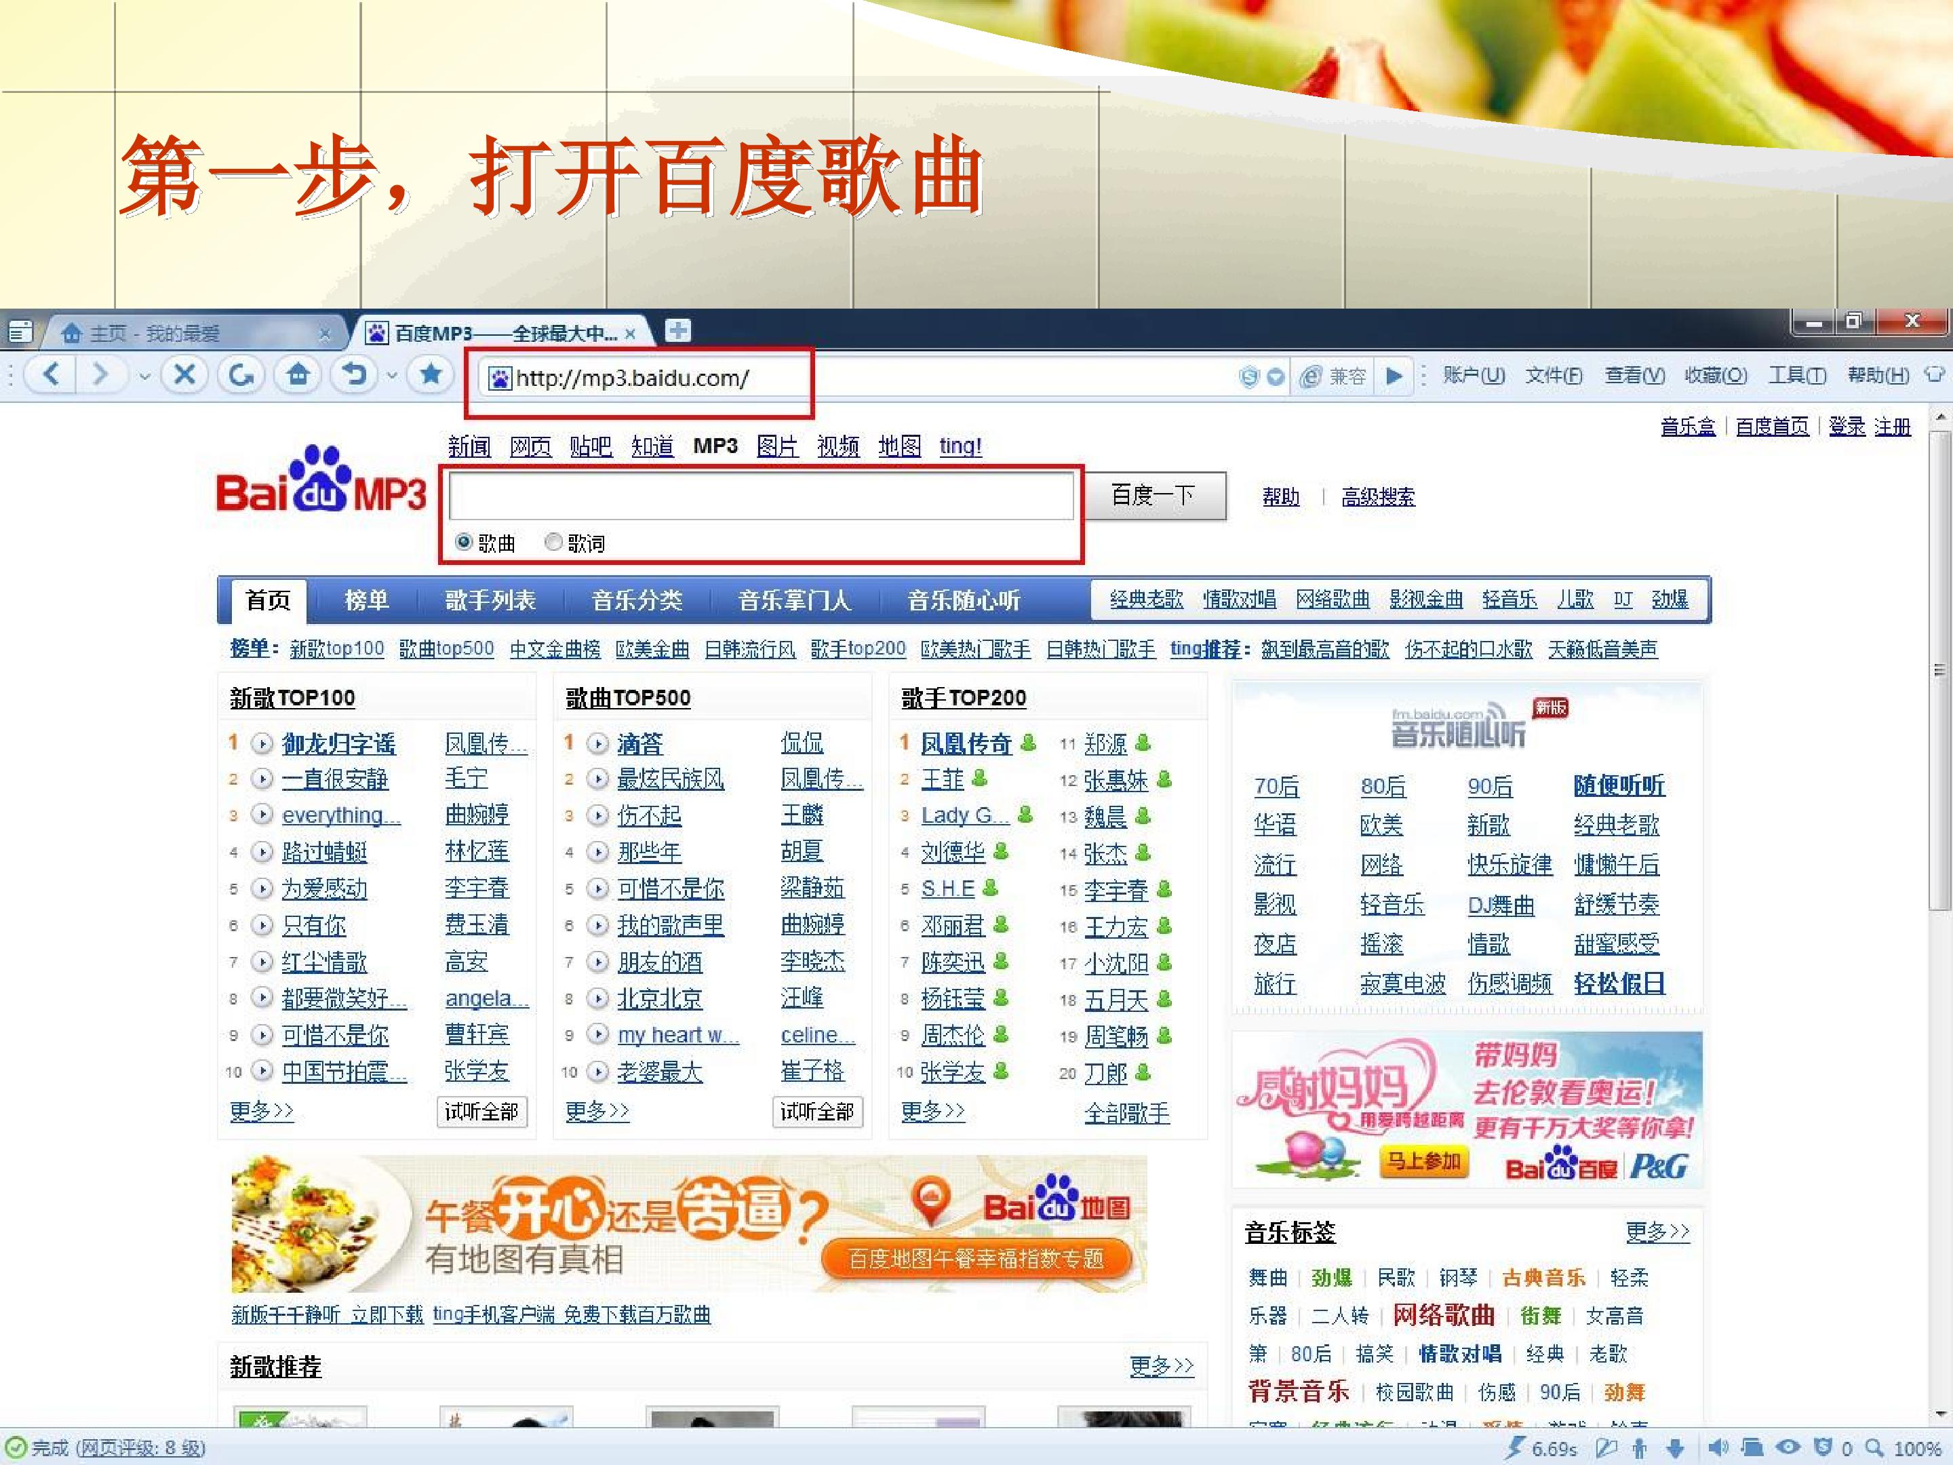This screenshot has height=1465, width=1953.
Task: Play song 北京北京 with its play icon
Action: [597, 998]
